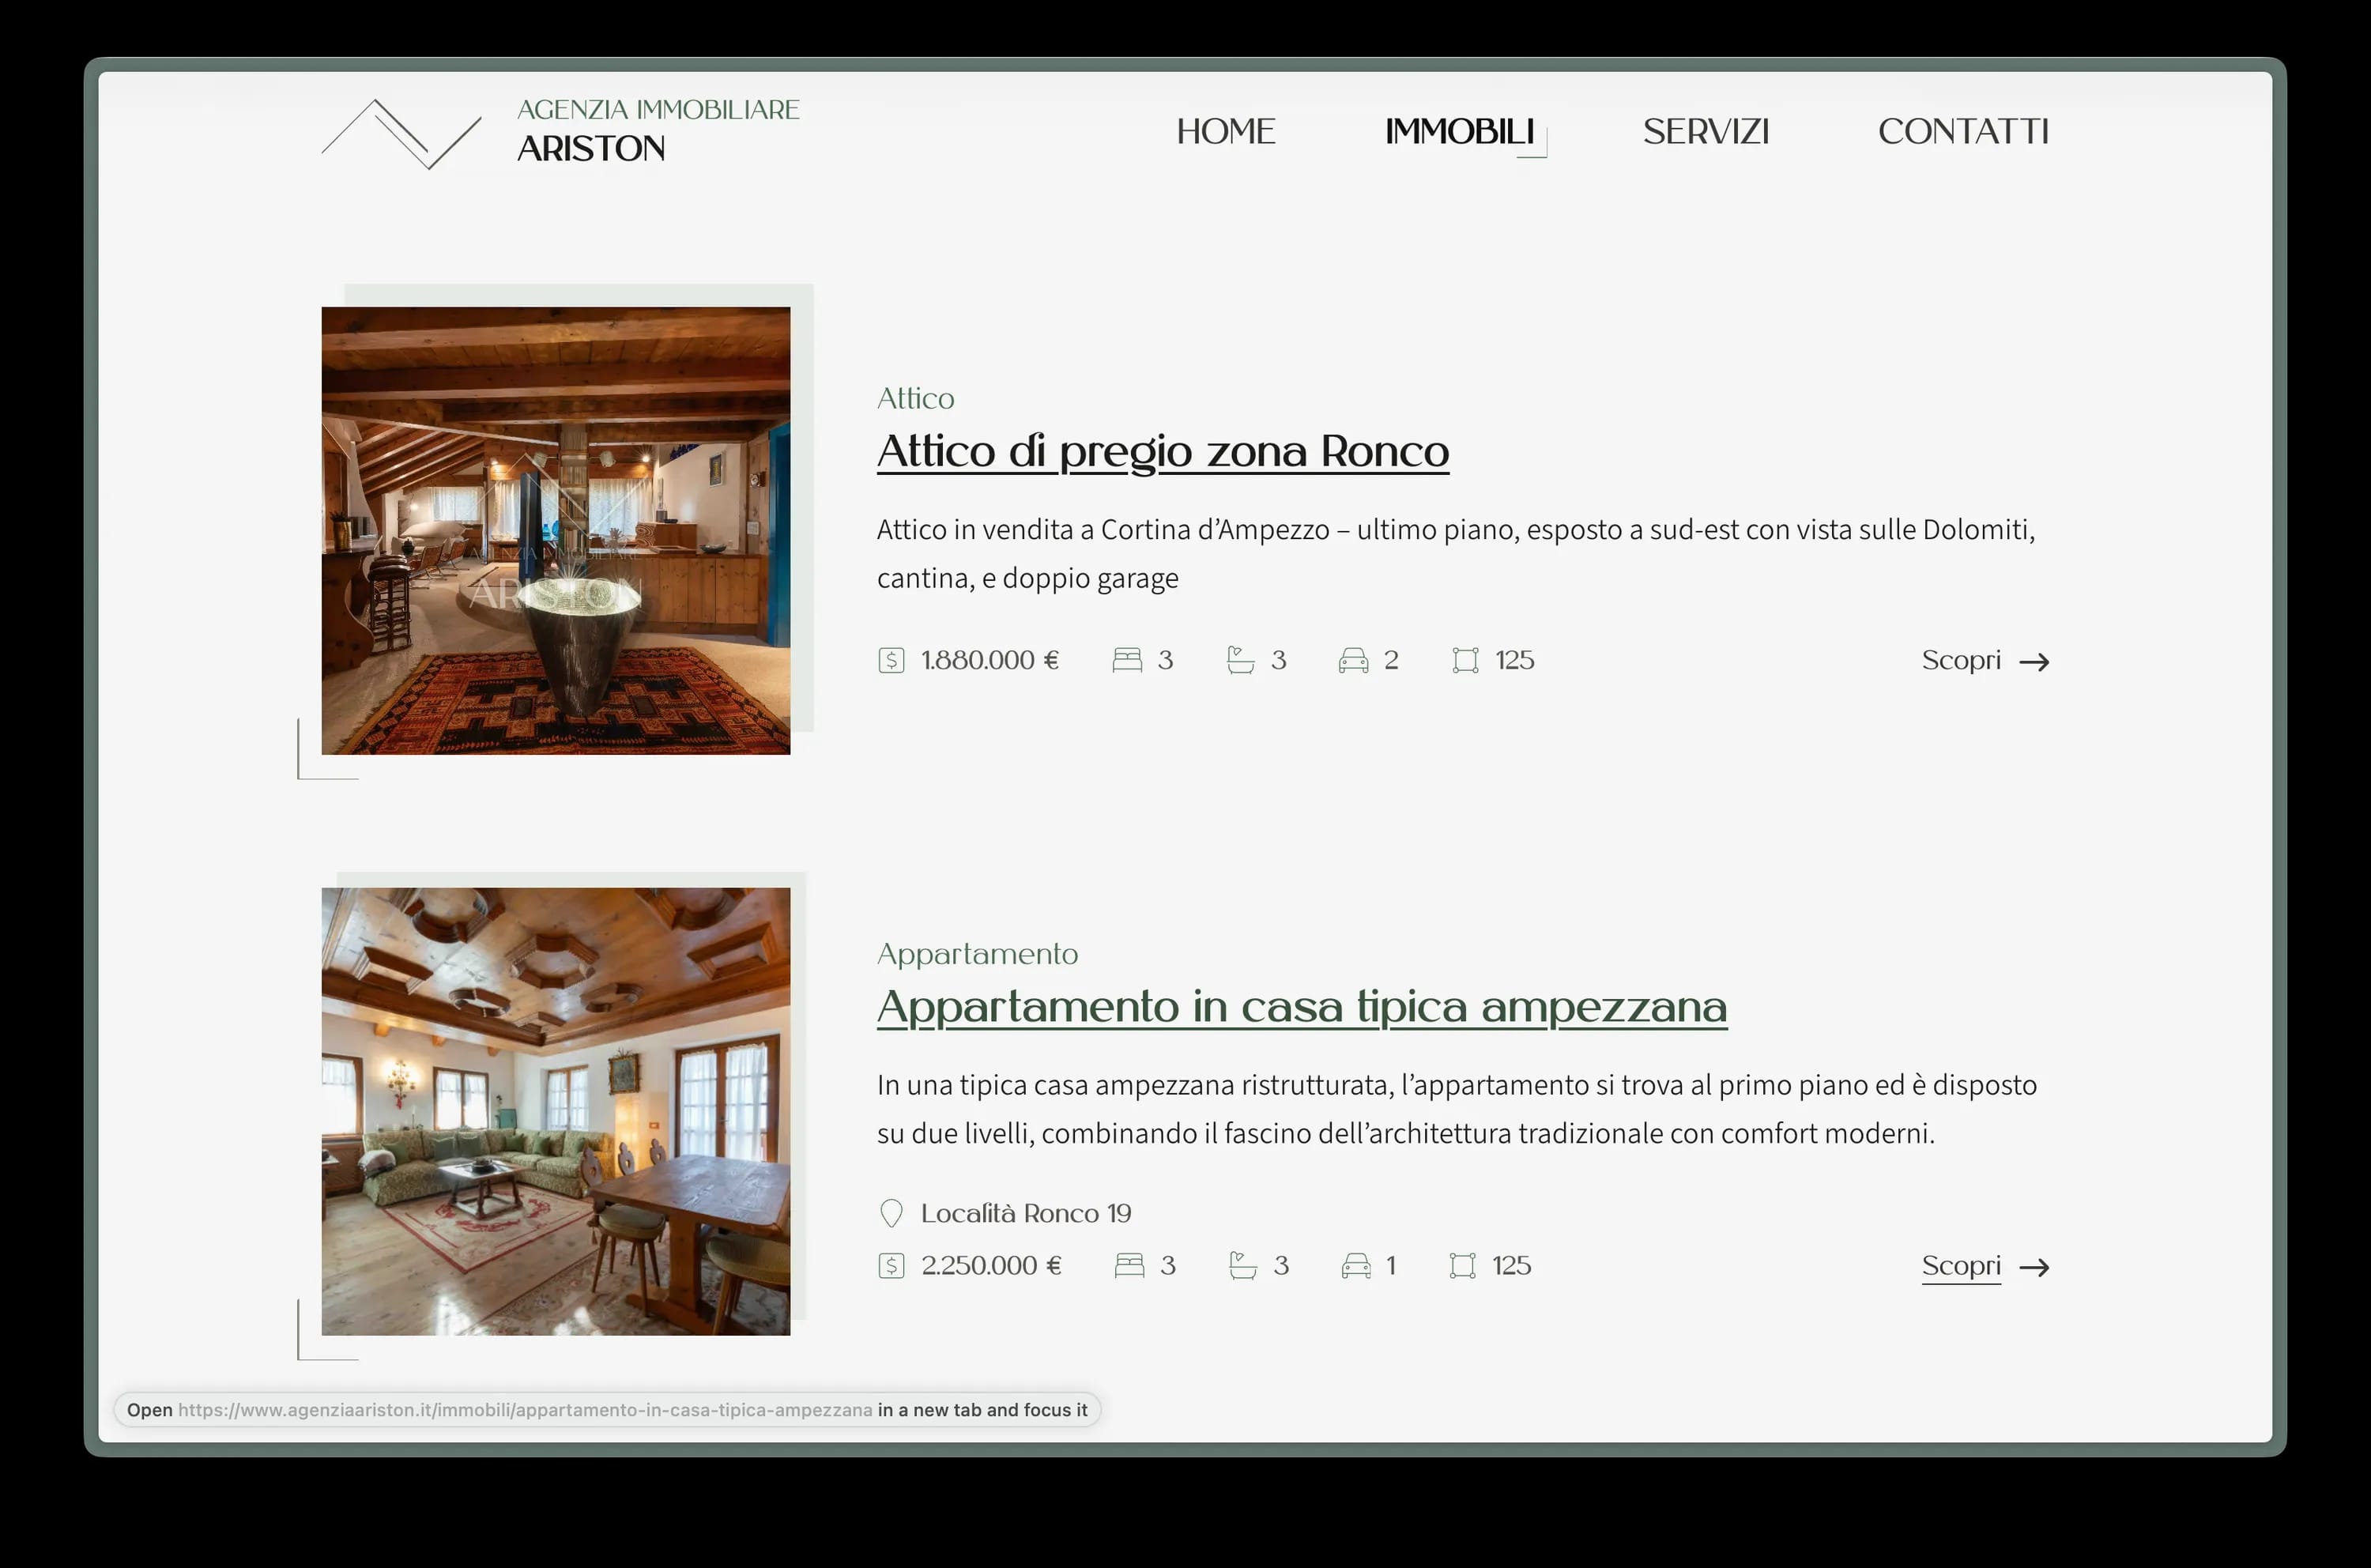Open Attico di pregio zona Ronco listing
The image size is (2371, 1568).
click(1162, 451)
